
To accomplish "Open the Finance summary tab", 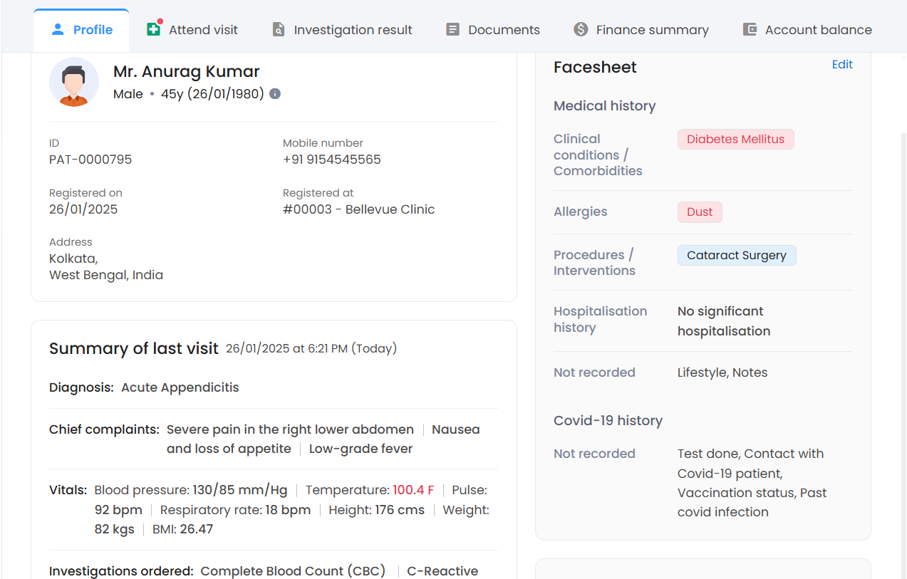I will click(x=652, y=30).
